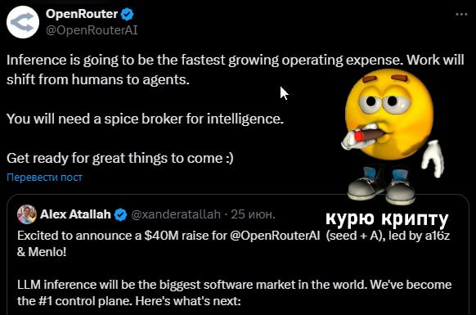Click the smoking yellow emoji sticker

coord(393,137)
